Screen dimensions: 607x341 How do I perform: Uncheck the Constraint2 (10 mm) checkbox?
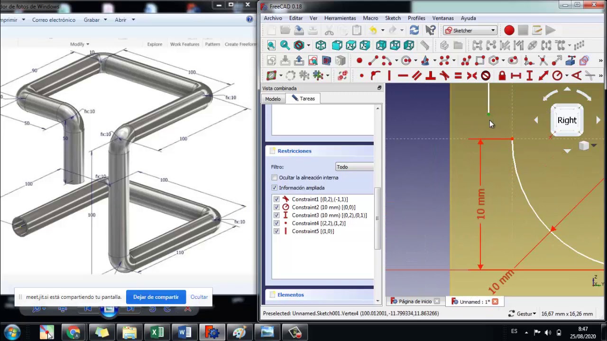[276, 207]
